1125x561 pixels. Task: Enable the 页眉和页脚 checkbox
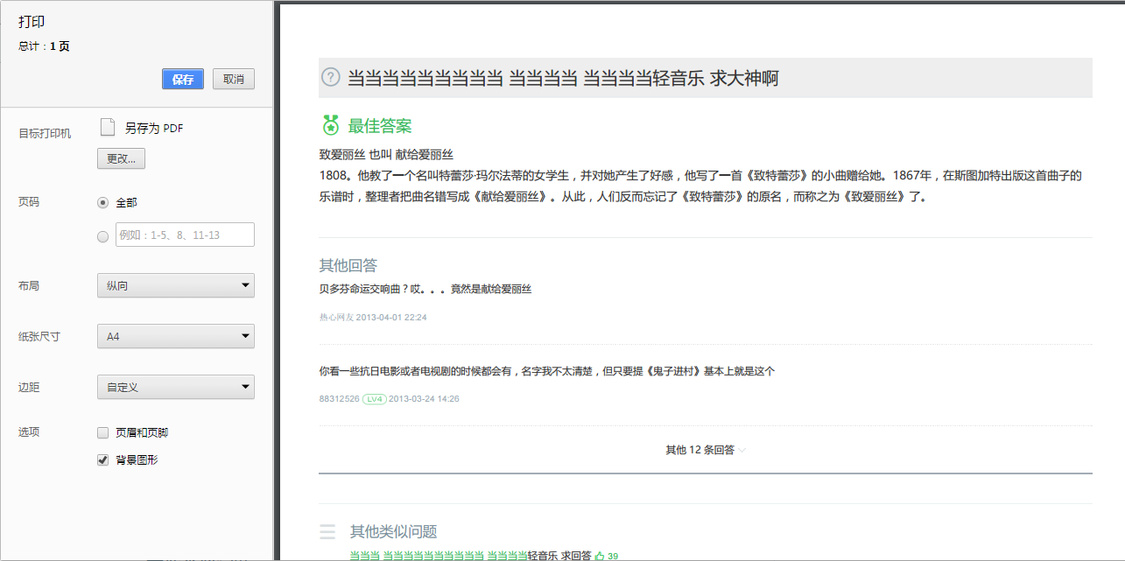pos(102,432)
